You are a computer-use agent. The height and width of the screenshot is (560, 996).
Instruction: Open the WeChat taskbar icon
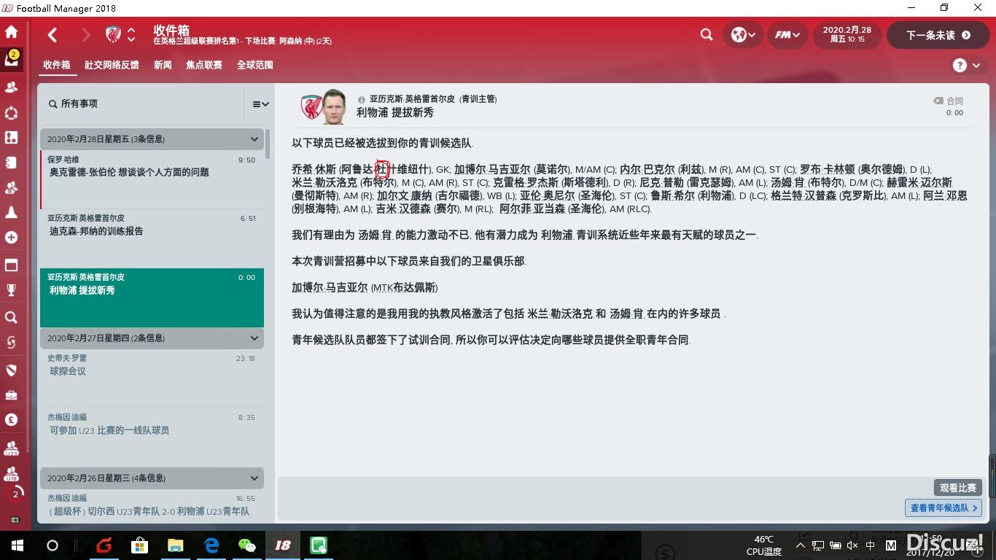(247, 545)
